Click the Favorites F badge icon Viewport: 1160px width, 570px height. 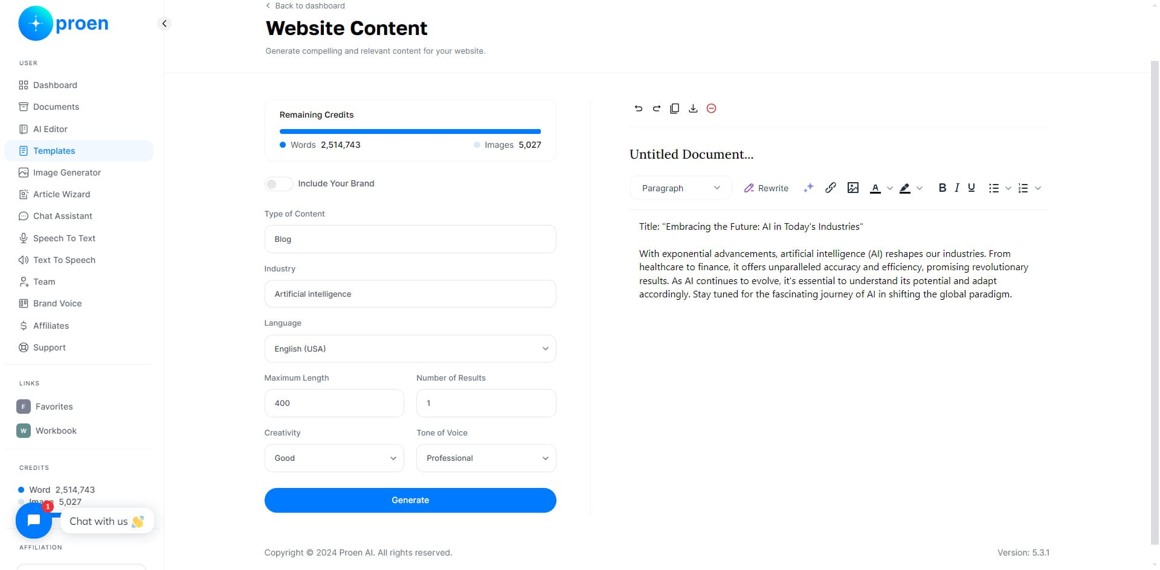(24, 407)
